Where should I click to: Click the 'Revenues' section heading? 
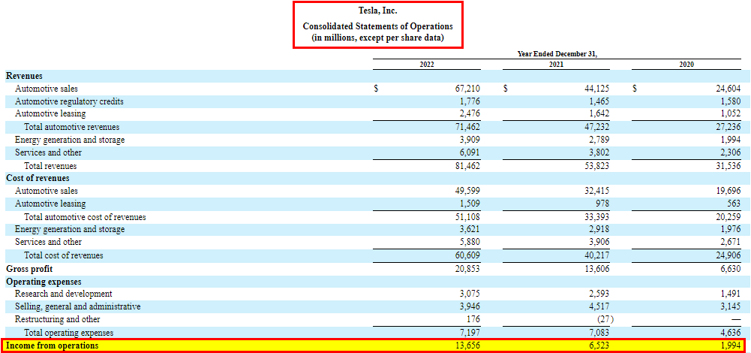coord(25,76)
